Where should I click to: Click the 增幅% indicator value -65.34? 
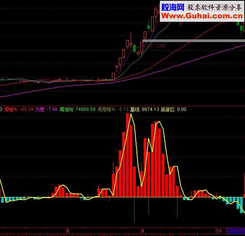coord(26,109)
